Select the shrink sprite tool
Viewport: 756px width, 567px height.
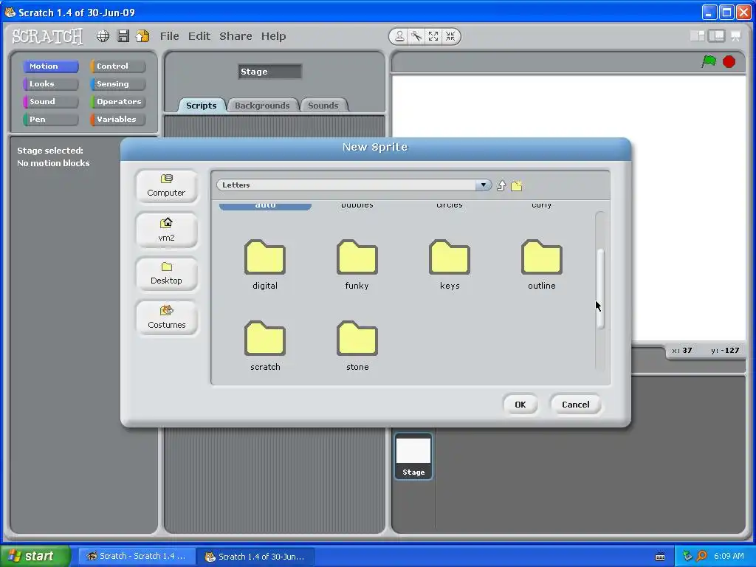coord(450,36)
